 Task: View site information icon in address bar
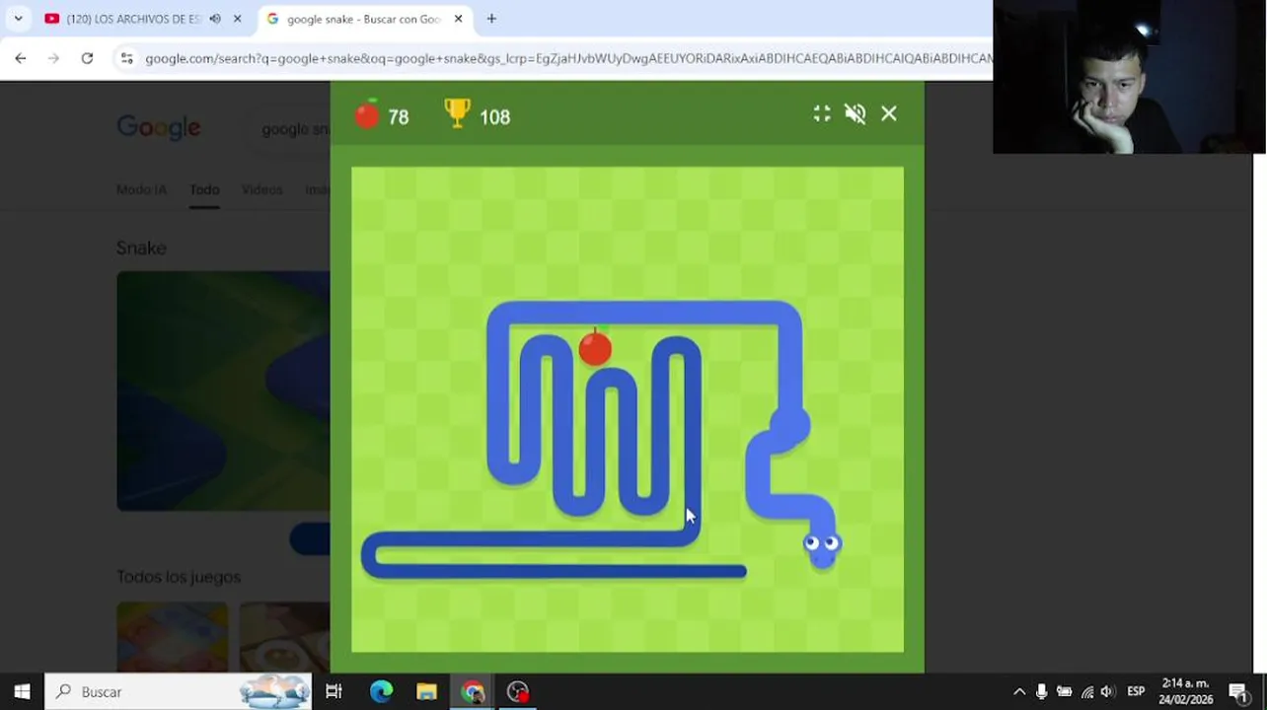[x=126, y=58]
